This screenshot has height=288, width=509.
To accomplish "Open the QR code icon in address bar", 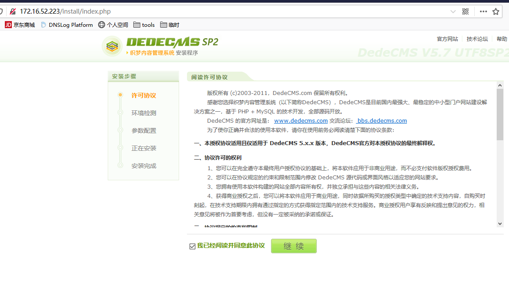I will (465, 11).
